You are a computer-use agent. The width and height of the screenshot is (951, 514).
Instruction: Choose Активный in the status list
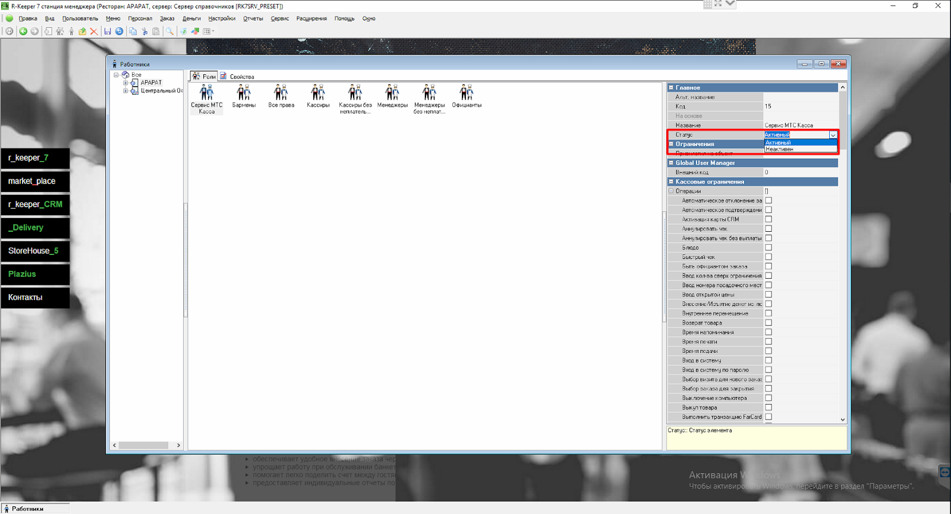click(800, 143)
